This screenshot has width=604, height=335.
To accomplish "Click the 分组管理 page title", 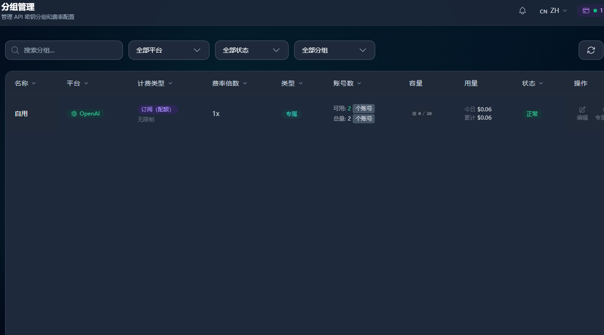I will [18, 7].
